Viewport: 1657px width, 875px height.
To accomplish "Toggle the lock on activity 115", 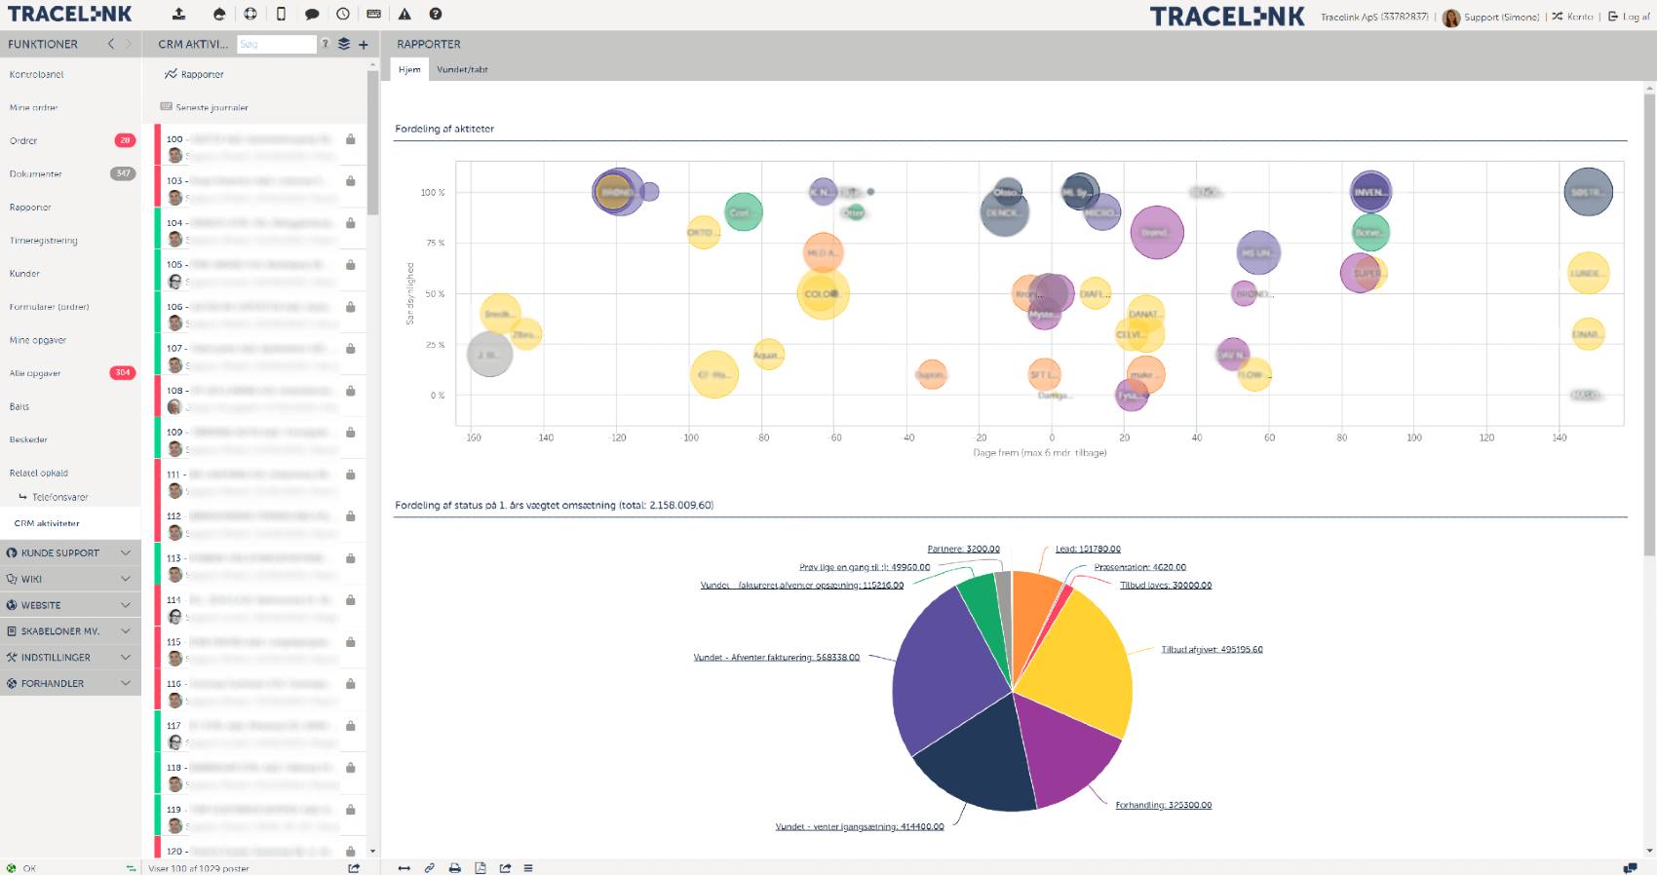I will (x=350, y=642).
